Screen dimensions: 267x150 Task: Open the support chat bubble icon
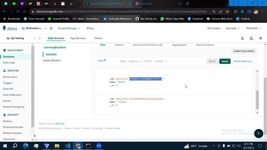(x=259, y=133)
